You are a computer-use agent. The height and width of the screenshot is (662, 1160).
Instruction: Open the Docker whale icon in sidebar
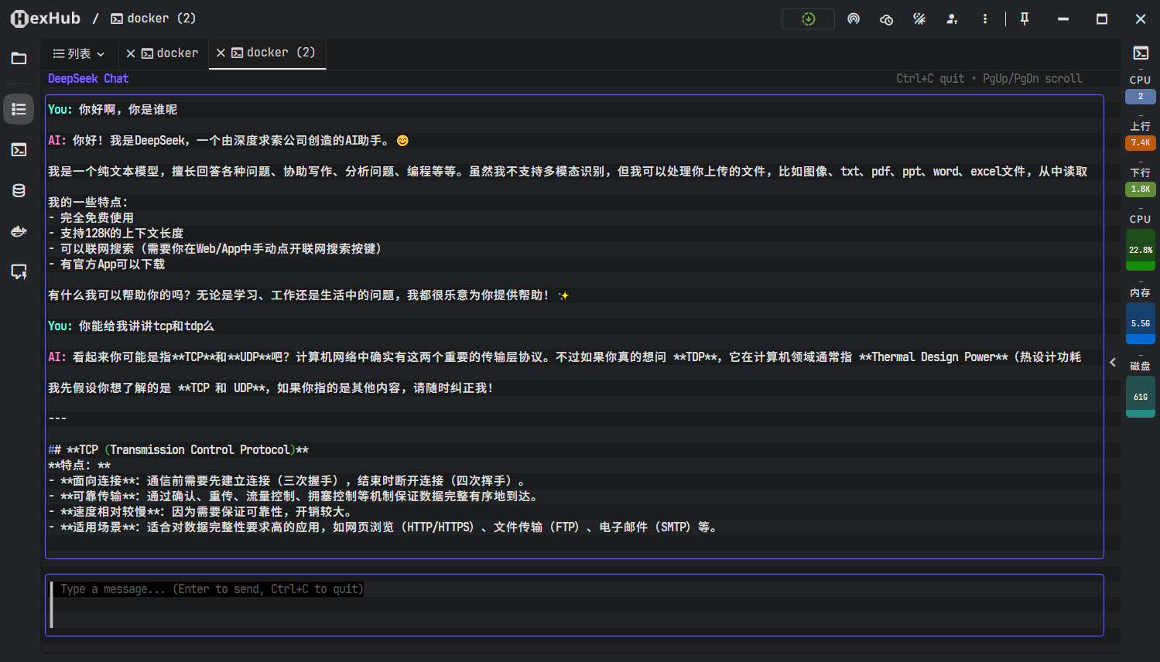[x=19, y=231]
